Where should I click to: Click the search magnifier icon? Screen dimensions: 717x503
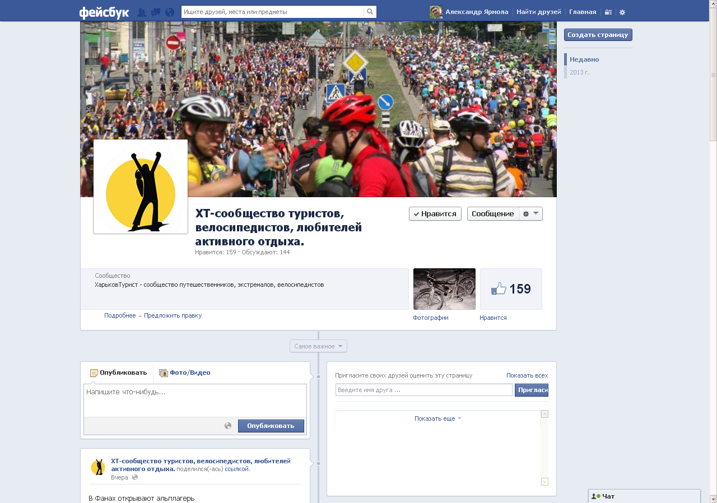[370, 12]
